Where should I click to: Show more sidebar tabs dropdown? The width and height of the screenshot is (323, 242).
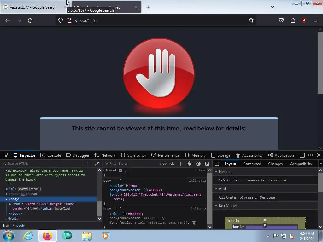click(320, 164)
